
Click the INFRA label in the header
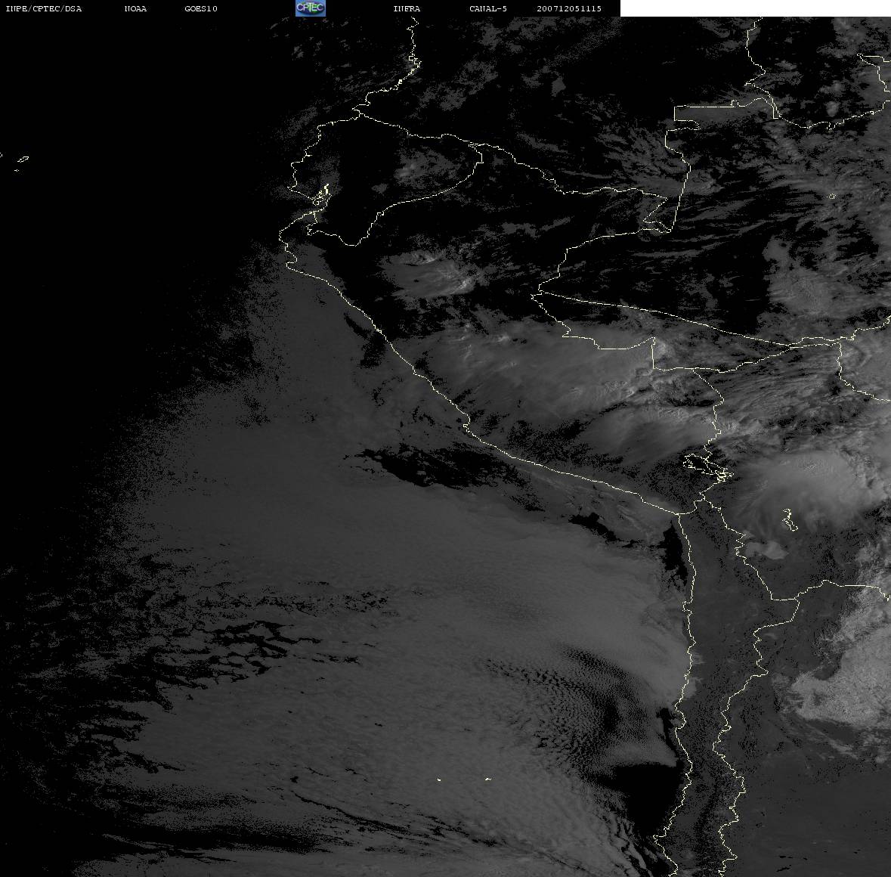tap(407, 8)
